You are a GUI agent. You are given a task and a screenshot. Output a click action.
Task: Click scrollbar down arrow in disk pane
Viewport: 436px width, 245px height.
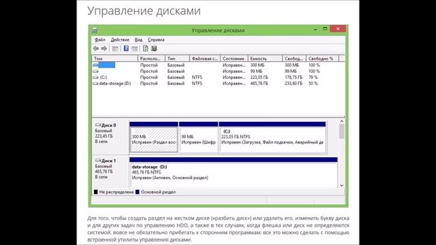342,185
